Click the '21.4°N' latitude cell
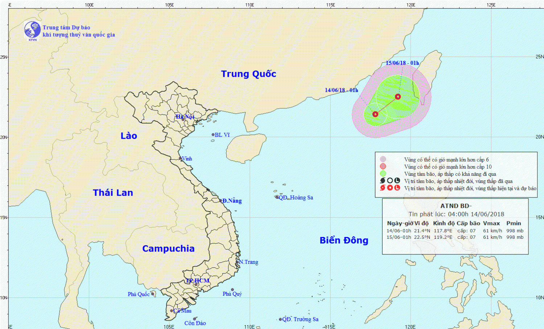The image size is (544, 329). [x=422, y=231]
